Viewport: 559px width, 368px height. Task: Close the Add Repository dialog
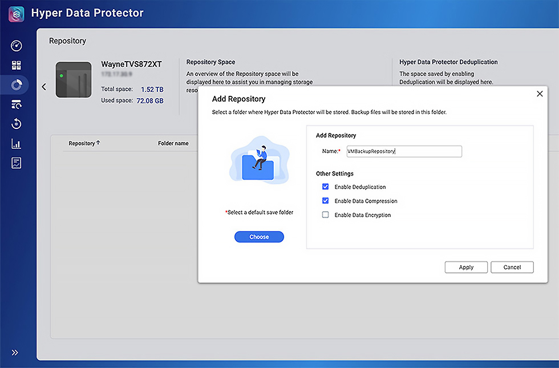(540, 94)
